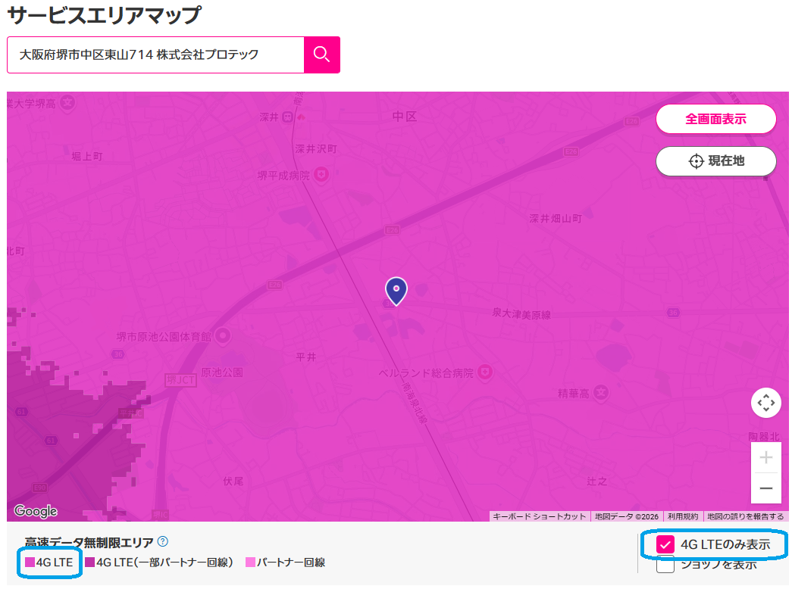
Task: Click the パートナー回線 legend swatch
Action: pos(250,563)
